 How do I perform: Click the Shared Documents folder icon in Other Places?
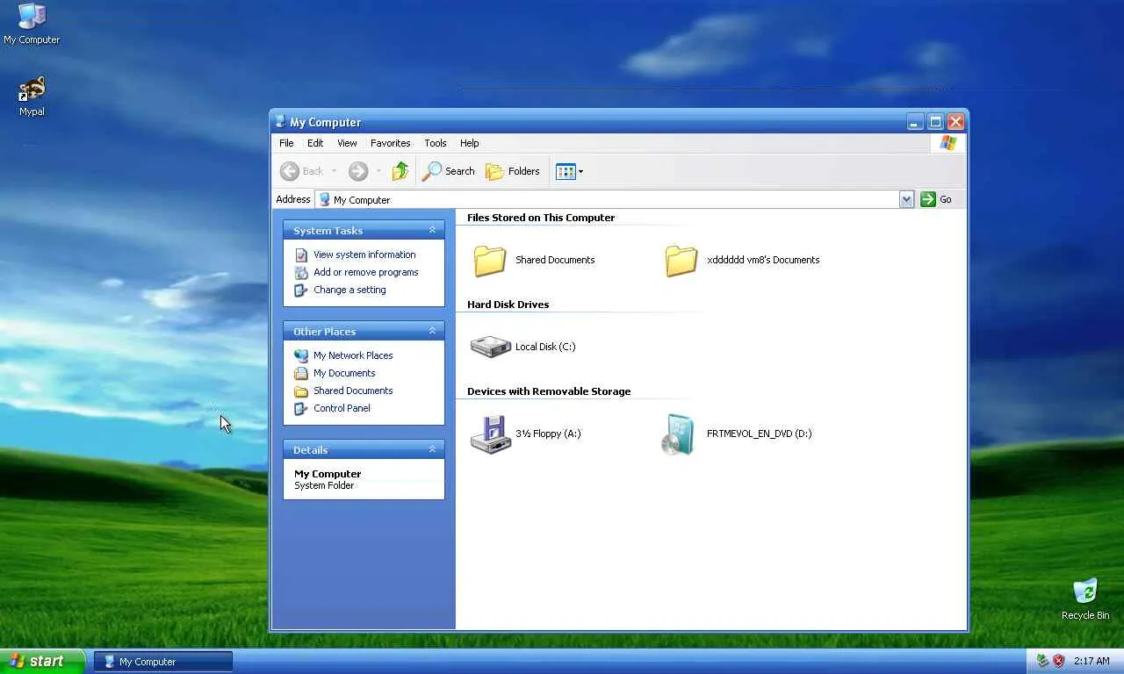(x=301, y=391)
